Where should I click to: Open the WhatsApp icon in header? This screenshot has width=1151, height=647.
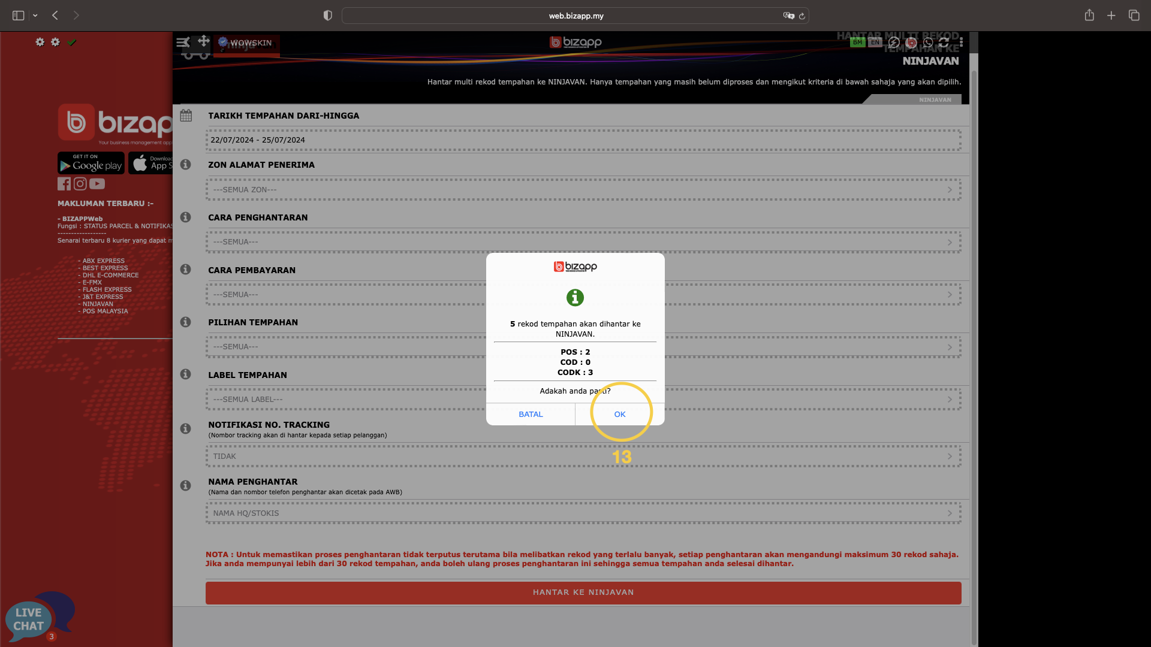click(x=928, y=42)
